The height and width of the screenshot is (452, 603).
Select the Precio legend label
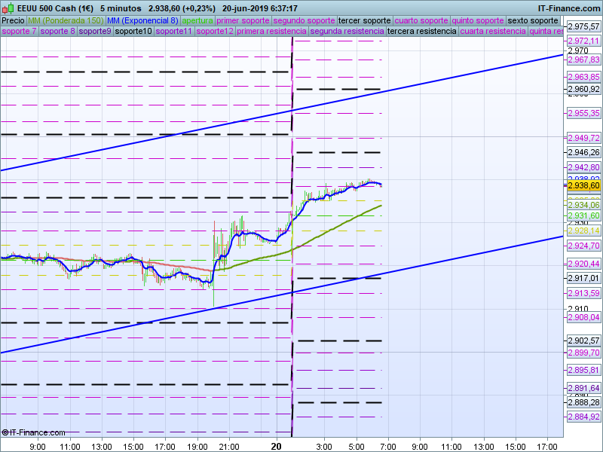13,20
